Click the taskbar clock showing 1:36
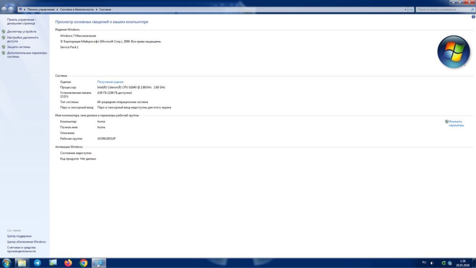 [x=463, y=263]
